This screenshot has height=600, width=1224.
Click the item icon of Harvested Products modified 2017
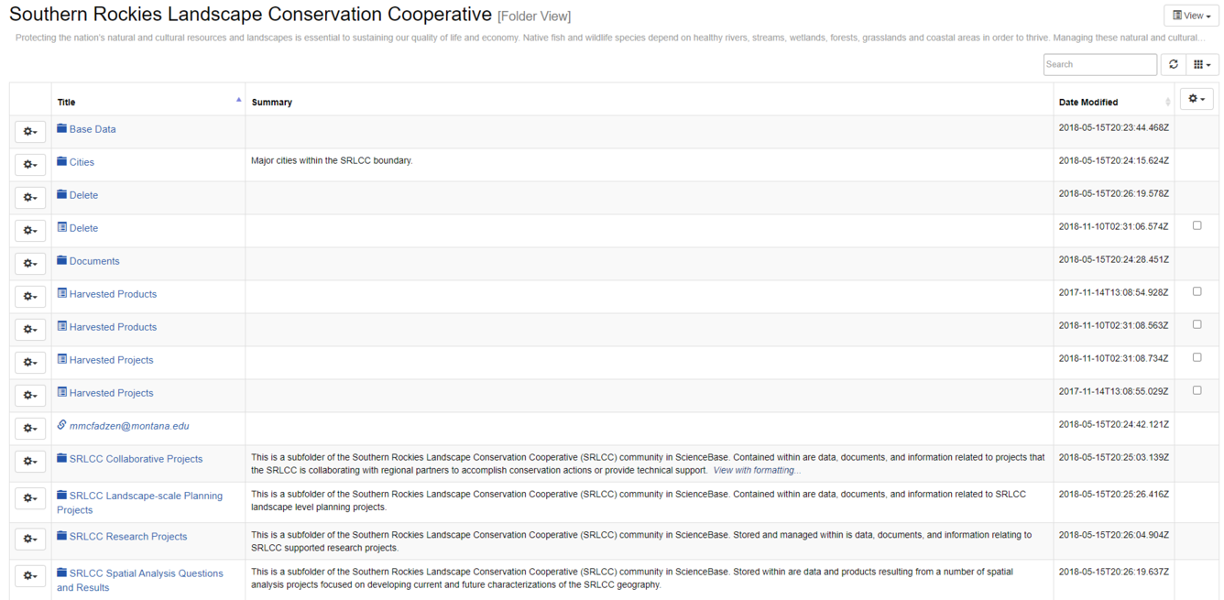[61, 294]
